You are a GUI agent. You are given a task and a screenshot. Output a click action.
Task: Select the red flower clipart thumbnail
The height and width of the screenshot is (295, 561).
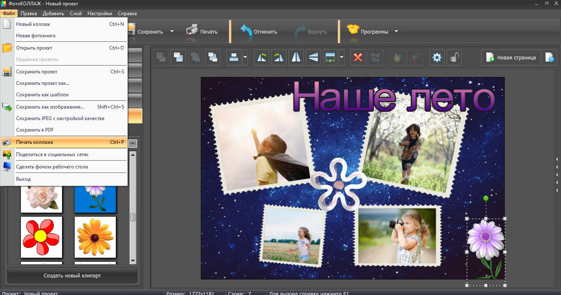(41, 237)
